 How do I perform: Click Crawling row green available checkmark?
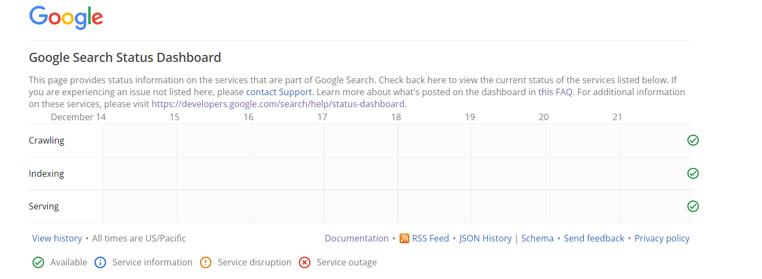(693, 140)
